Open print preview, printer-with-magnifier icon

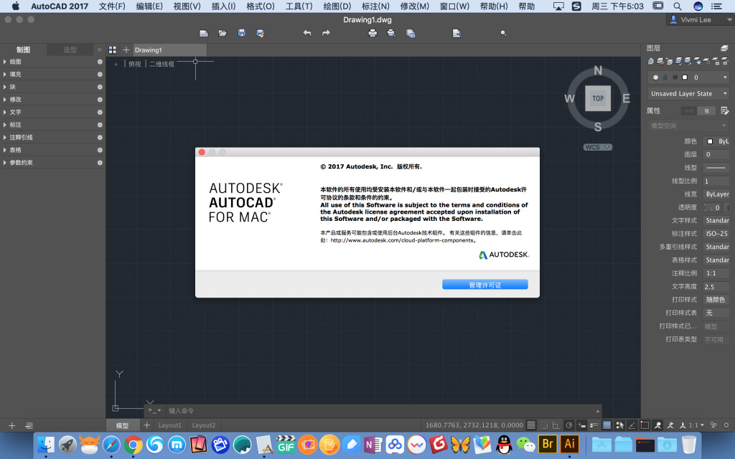pos(391,33)
